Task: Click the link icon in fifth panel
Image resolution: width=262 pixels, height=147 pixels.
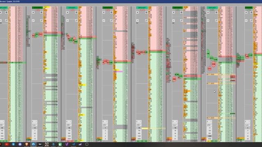Action: 147,20
